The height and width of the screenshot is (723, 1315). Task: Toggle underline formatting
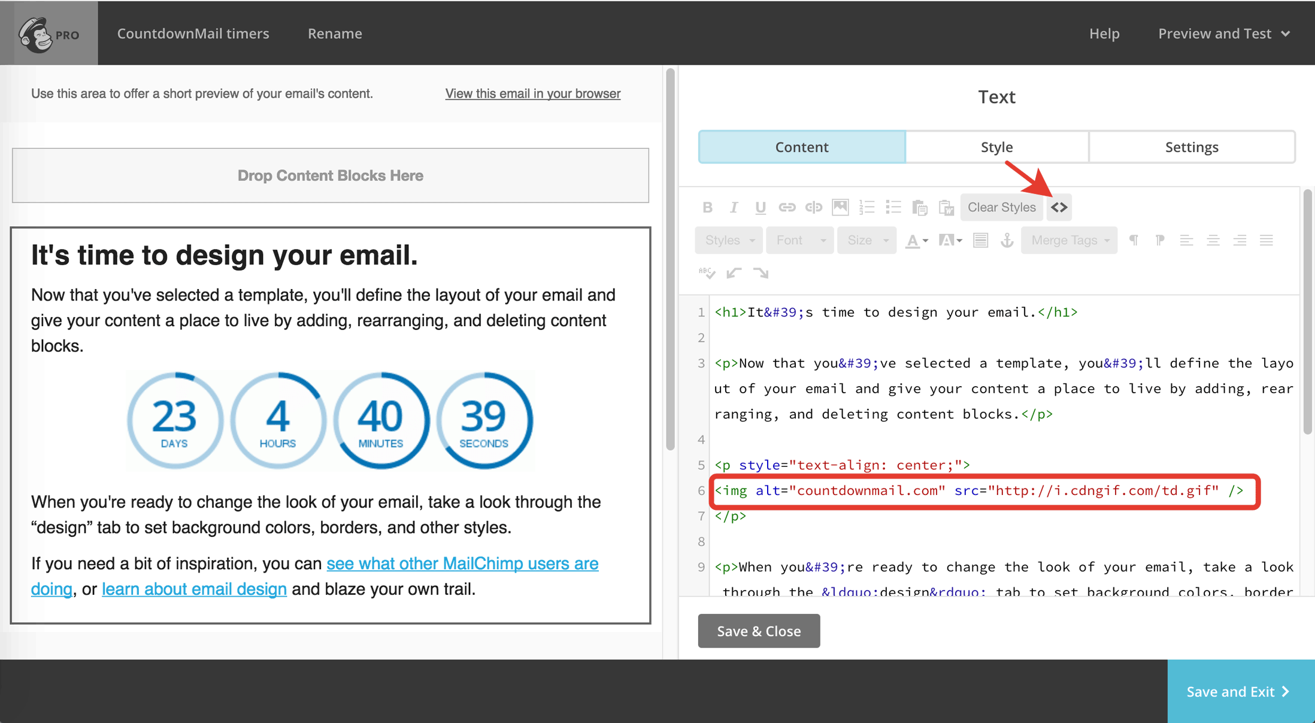coord(759,207)
